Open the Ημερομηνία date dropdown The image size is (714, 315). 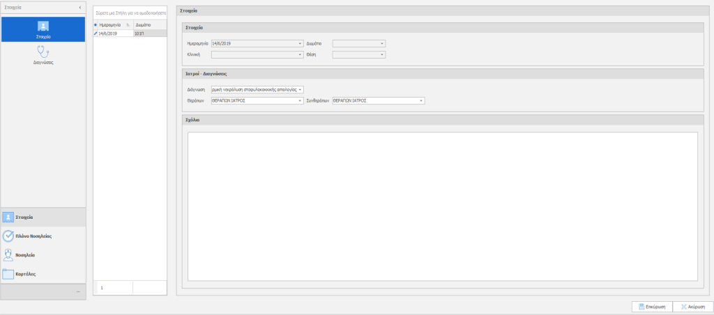(x=299, y=43)
